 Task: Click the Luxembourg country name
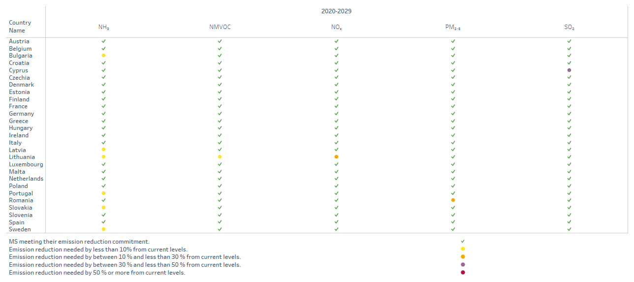click(x=26, y=164)
